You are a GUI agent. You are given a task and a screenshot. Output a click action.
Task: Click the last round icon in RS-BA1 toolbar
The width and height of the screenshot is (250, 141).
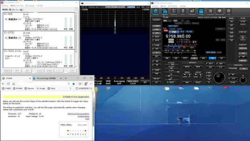(229, 11)
